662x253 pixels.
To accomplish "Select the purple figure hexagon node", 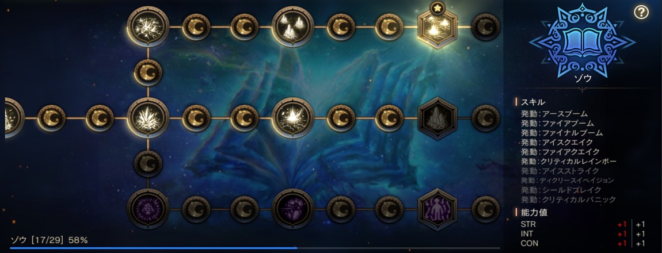I will click(x=437, y=209).
